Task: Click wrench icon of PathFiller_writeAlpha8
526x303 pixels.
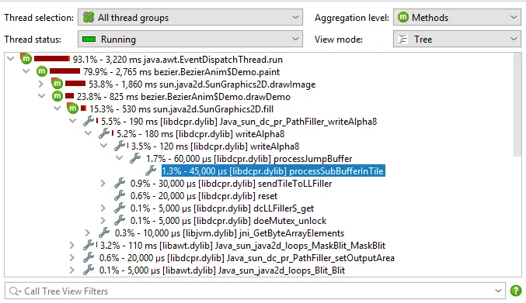Action: 89,121
